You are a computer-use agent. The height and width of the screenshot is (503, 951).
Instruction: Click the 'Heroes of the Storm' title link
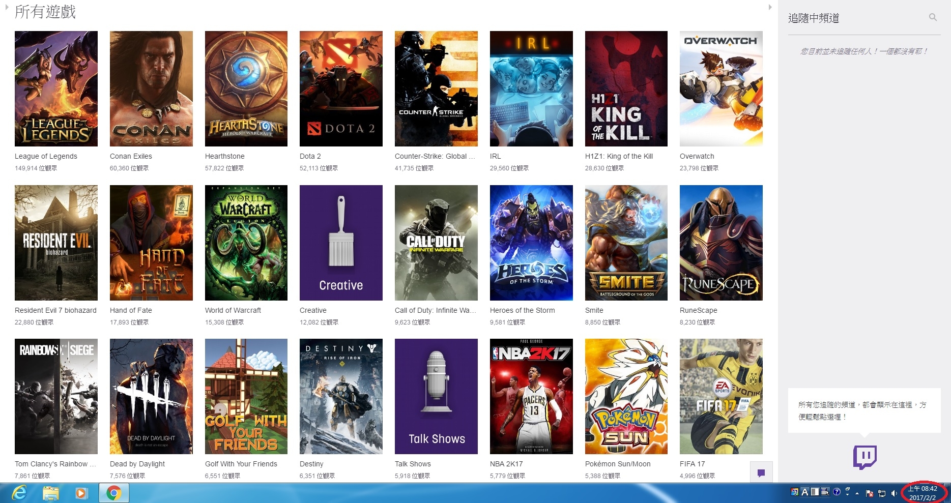523,310
